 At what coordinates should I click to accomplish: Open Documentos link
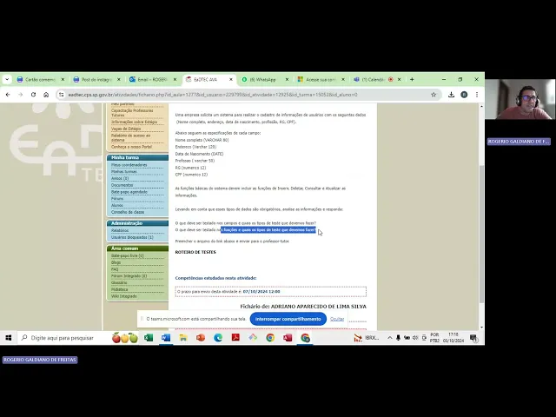[122, 185]
